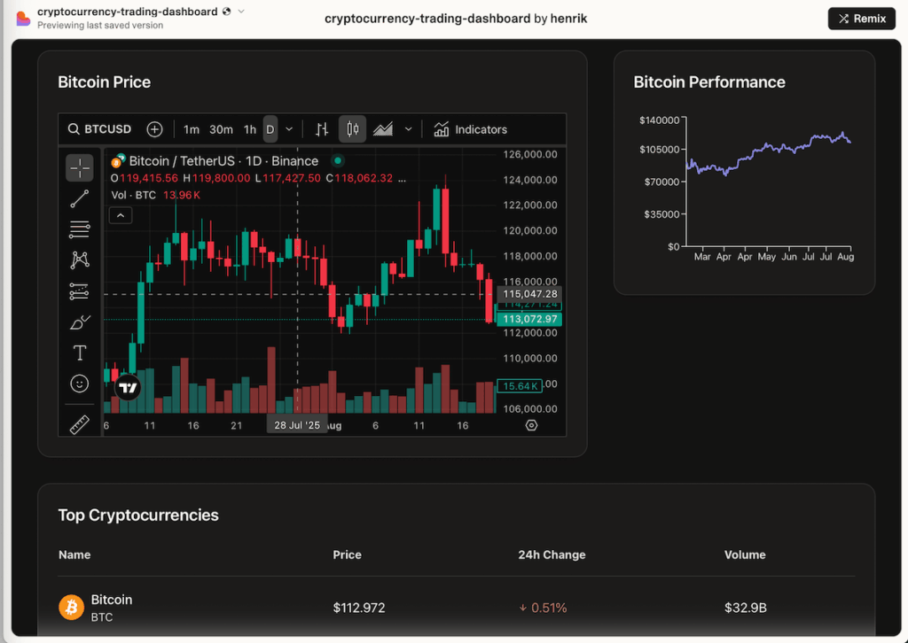Switch to the 30m interval

tap(221, 128)
